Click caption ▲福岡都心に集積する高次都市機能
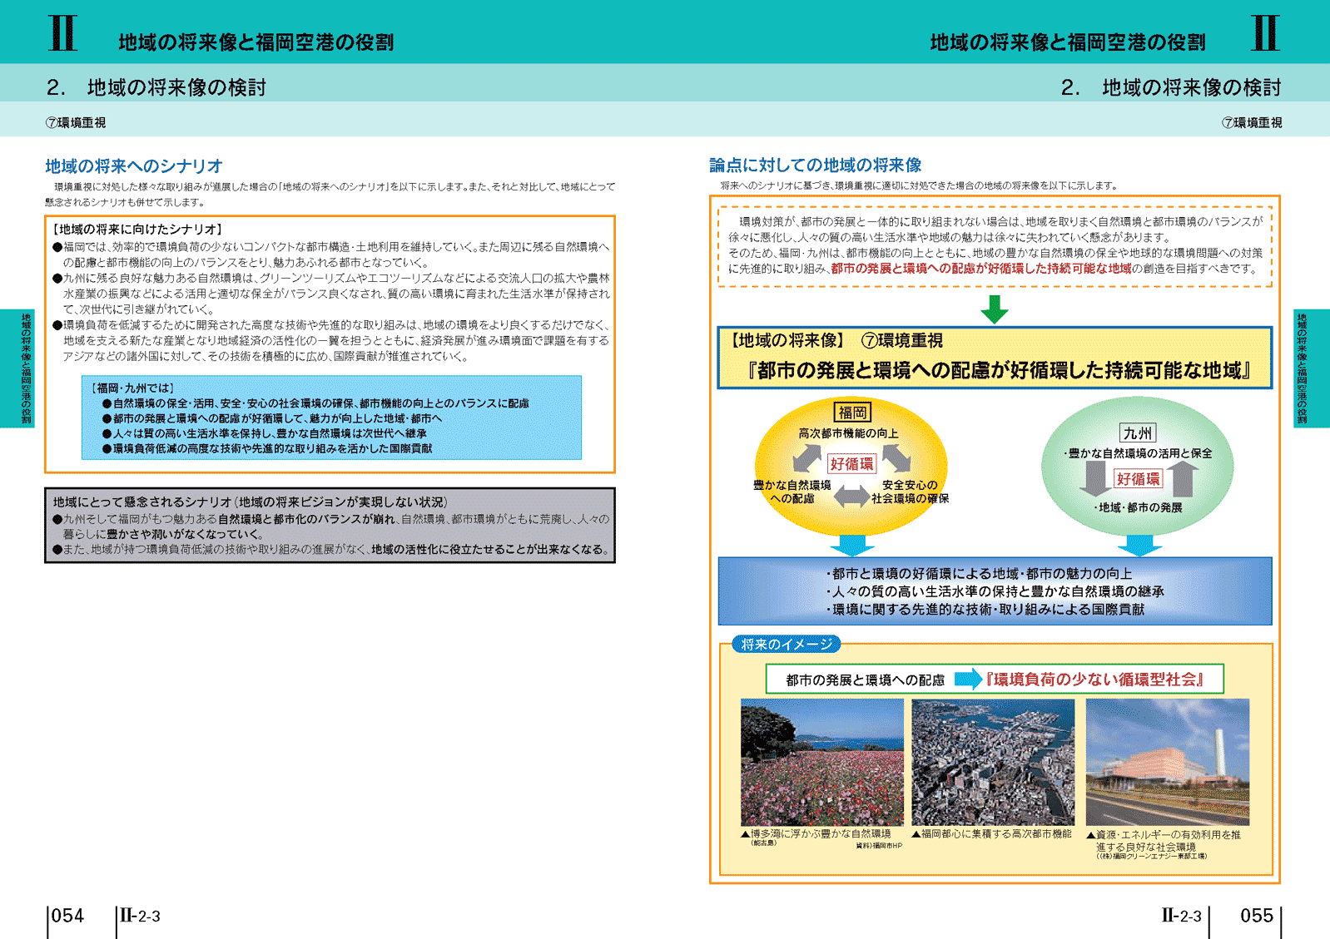 pyautogui.click(x=991, y=833)
